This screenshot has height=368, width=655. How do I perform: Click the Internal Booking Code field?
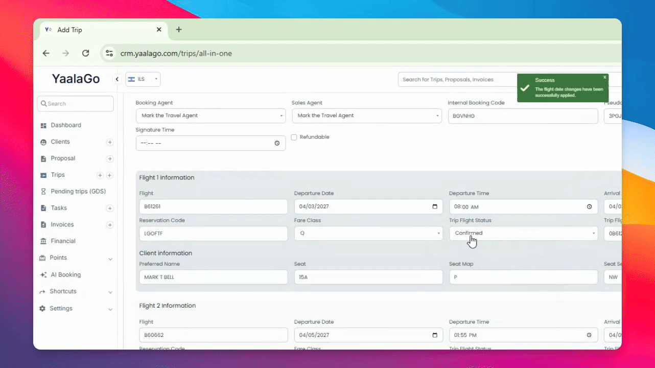[523, 116]
